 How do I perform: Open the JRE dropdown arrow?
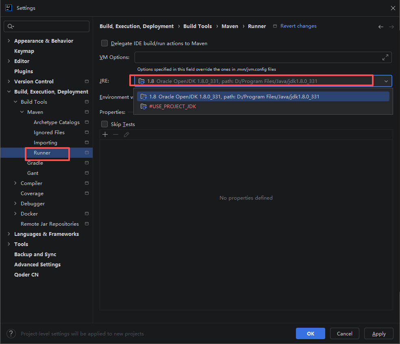click(386, 81)
